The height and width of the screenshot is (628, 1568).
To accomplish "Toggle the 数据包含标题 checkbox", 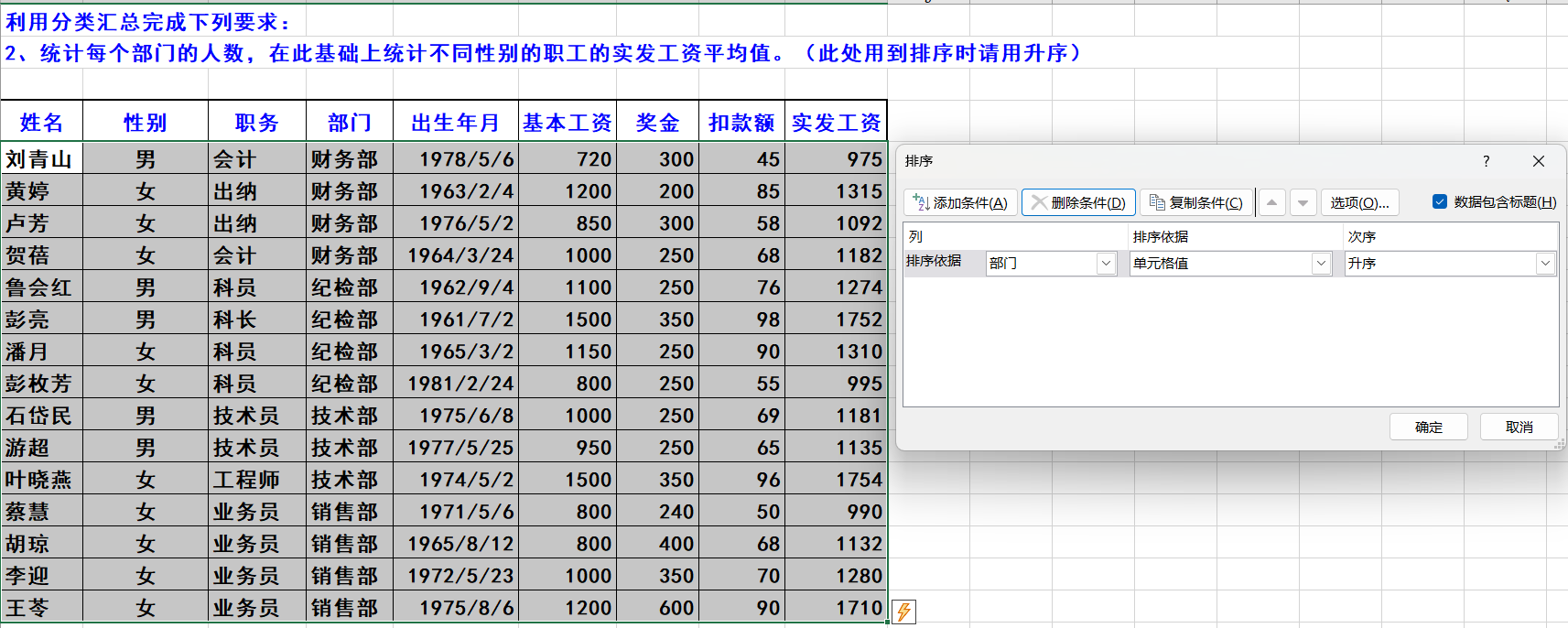I will pos(1440,202).
